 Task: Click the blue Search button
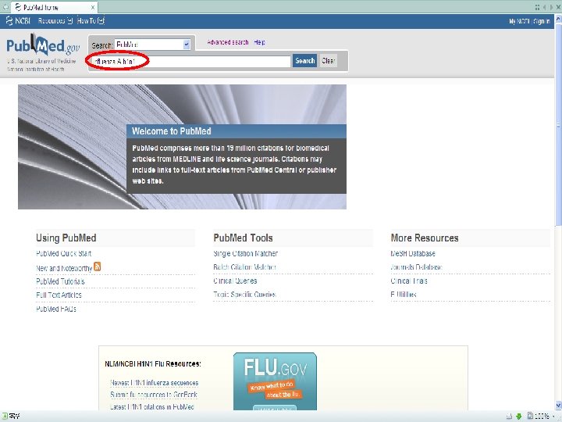(x=304, y=61)
